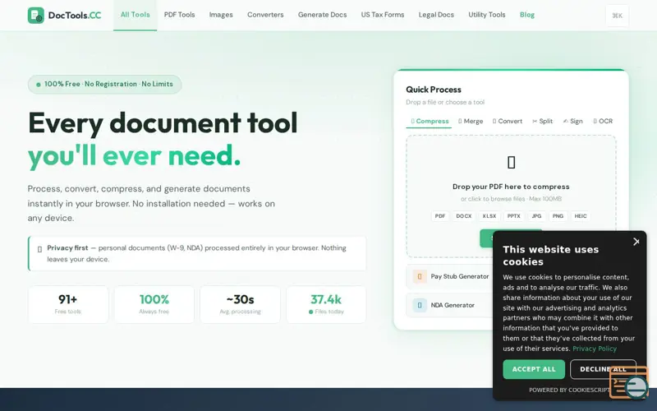The height and width of the screenshot is (411, 657).
Task: Close the cookie consent popup
Action: click(636, 242)
